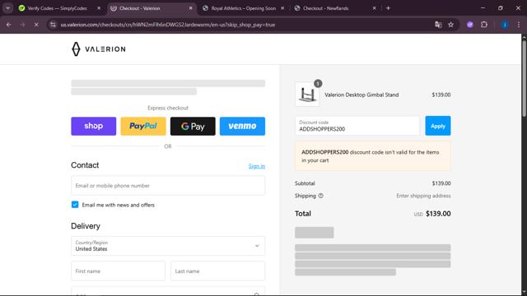Expand the Country/Region dropdown

(168, 246)
